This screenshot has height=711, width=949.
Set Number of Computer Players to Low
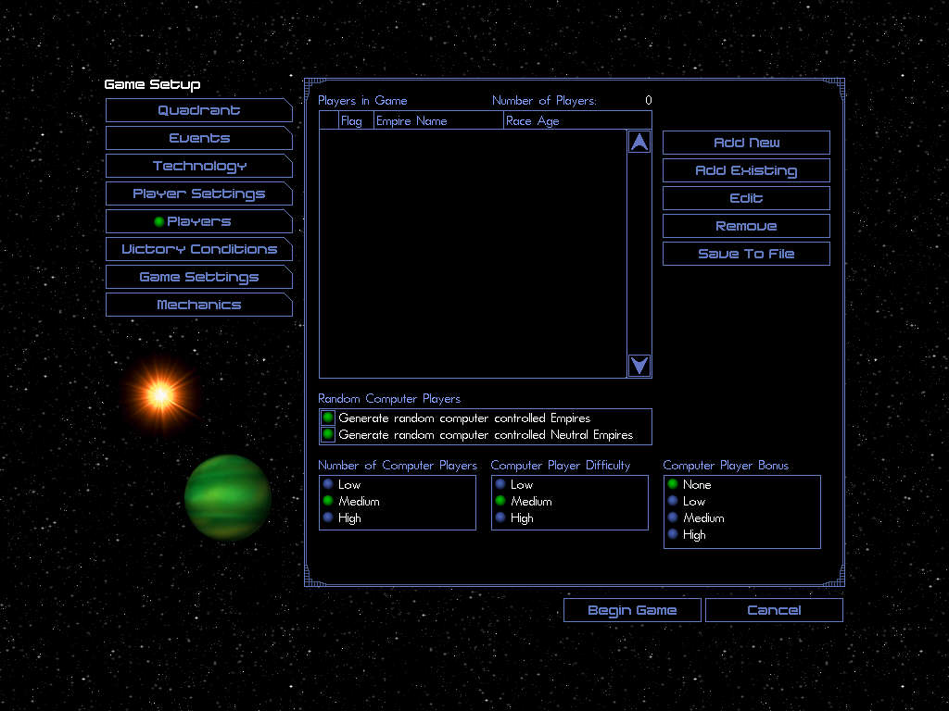328,484
